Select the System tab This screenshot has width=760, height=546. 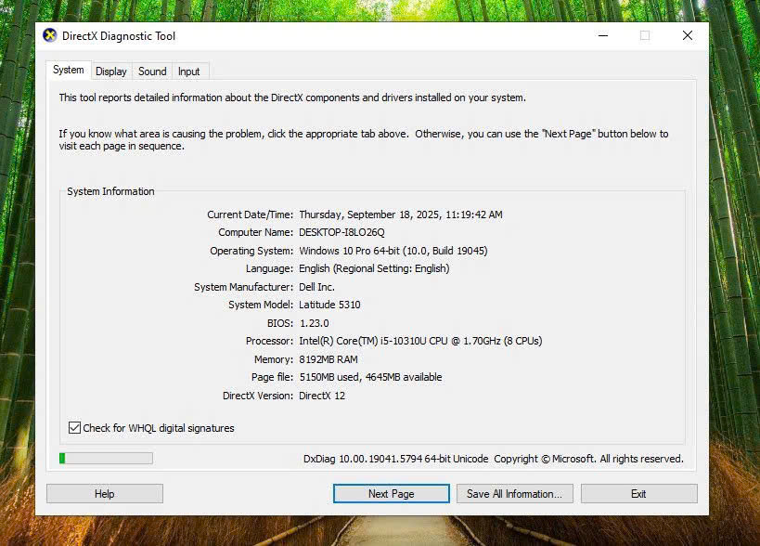coord(68,71)
